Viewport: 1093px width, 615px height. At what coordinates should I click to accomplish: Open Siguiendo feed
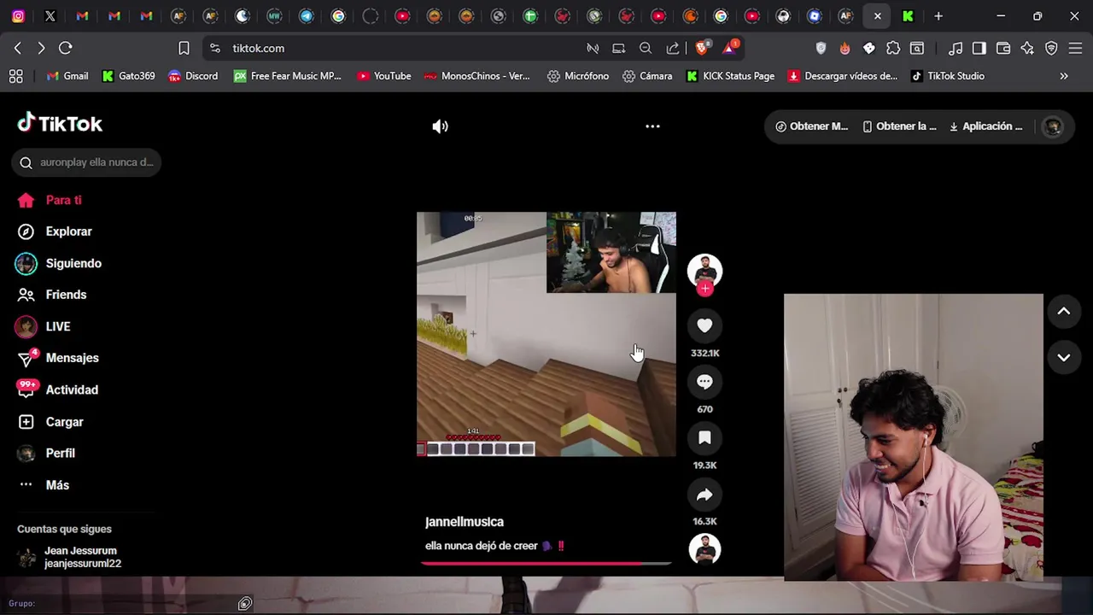point(58,263)
